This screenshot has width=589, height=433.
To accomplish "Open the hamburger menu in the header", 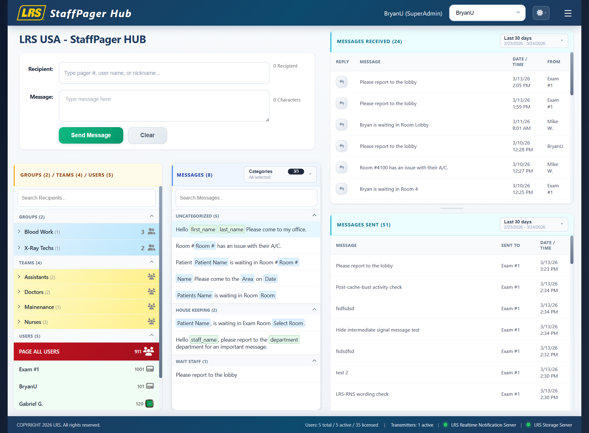I will click(x=568, y=13).
